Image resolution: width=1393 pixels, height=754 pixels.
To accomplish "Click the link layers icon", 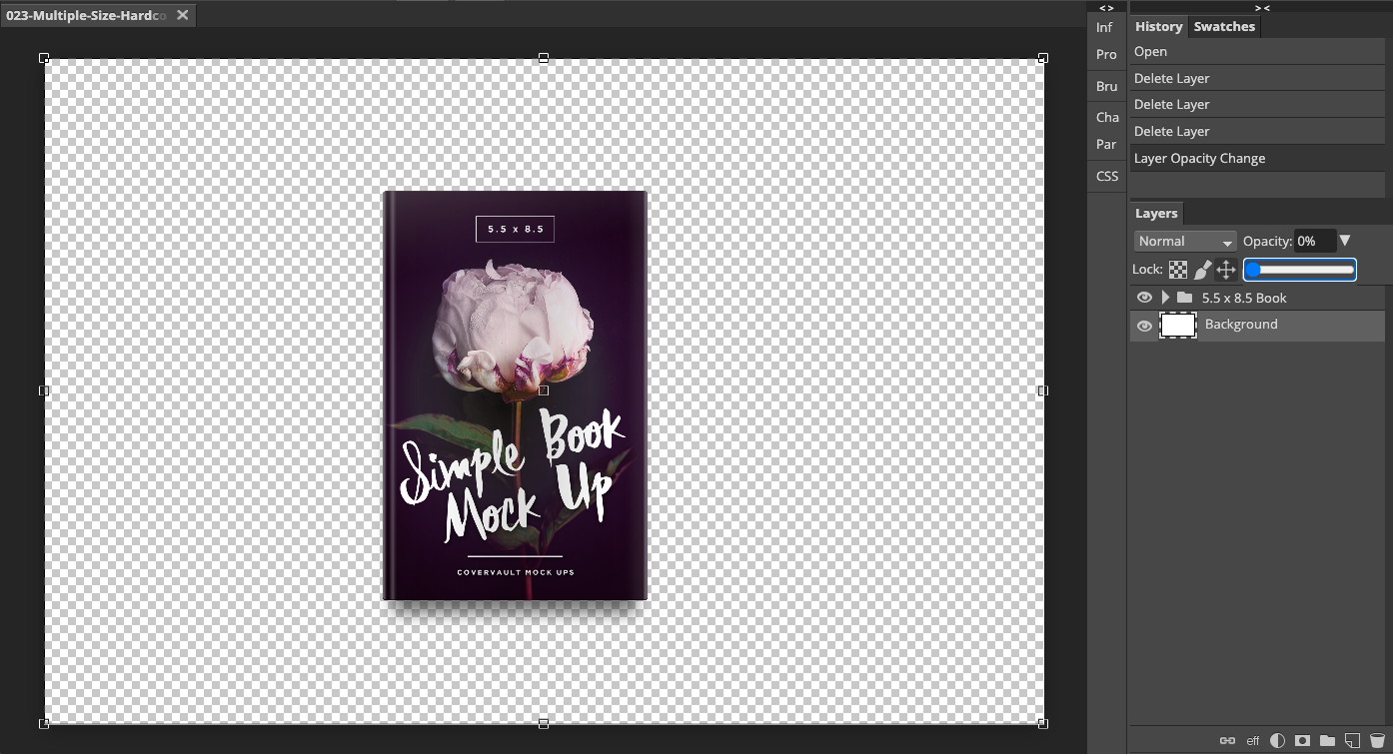I will pyautogui.click(x=1227, y=741).
